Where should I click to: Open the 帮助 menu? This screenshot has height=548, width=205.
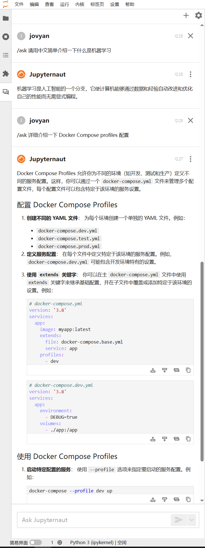pos(130,4)
